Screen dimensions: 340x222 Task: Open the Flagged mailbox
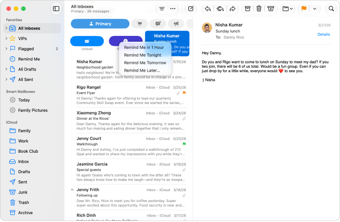point(33,49)
